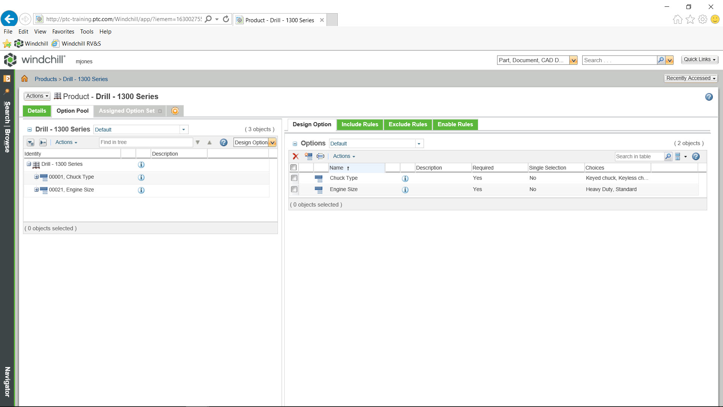723x407 pixels.
Task: Activate the filter icon above the Identity column
Action: click(198, 142)
